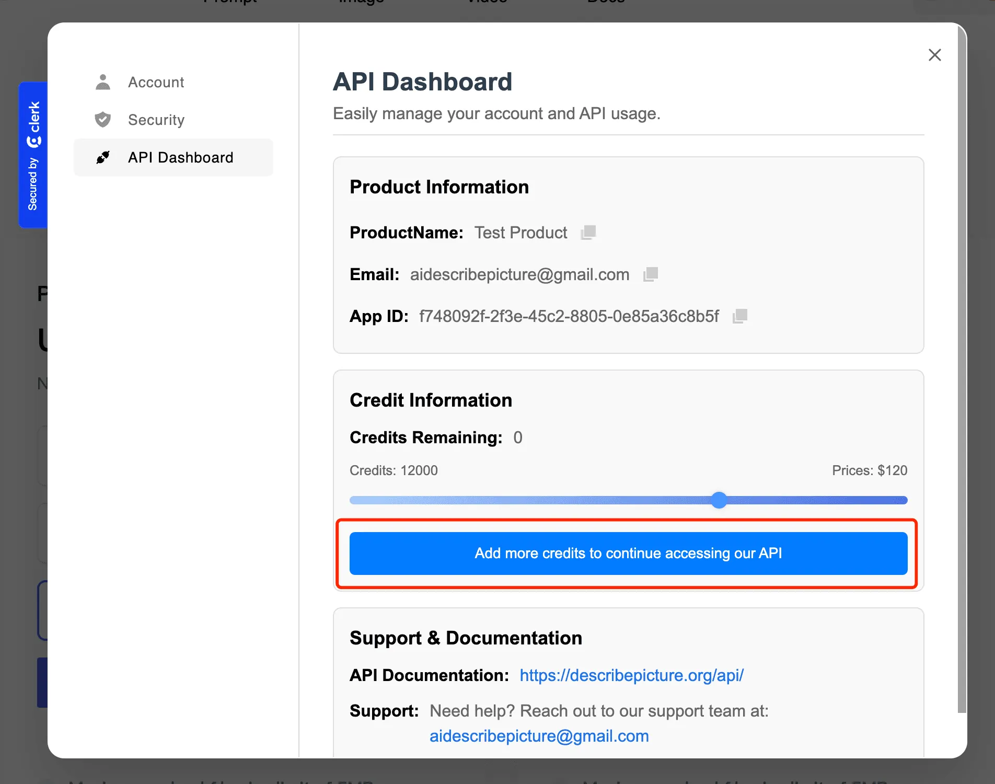The height and width of the screenshot is (784, 995).
Task: Open the Docs tab
Action: [x=605, y=3]
